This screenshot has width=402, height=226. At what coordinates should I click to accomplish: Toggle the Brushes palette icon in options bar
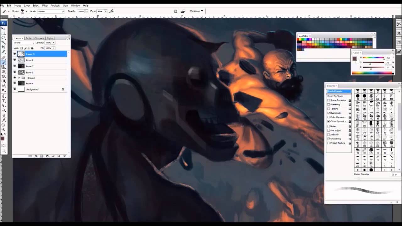pyautogui.click(x=175, y=11)
